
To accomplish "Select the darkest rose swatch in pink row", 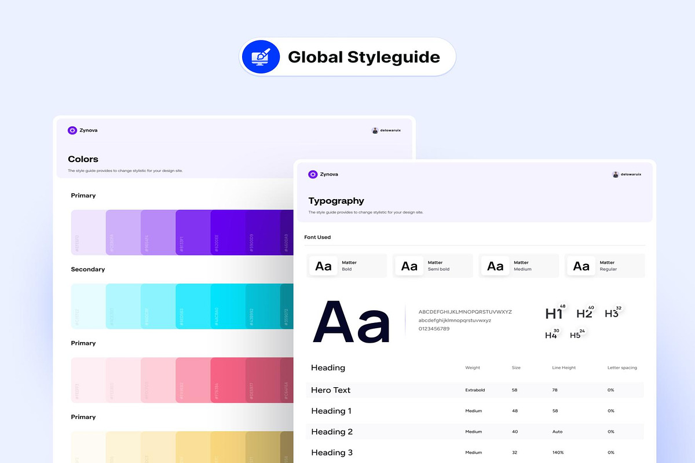I will (287, 380).
